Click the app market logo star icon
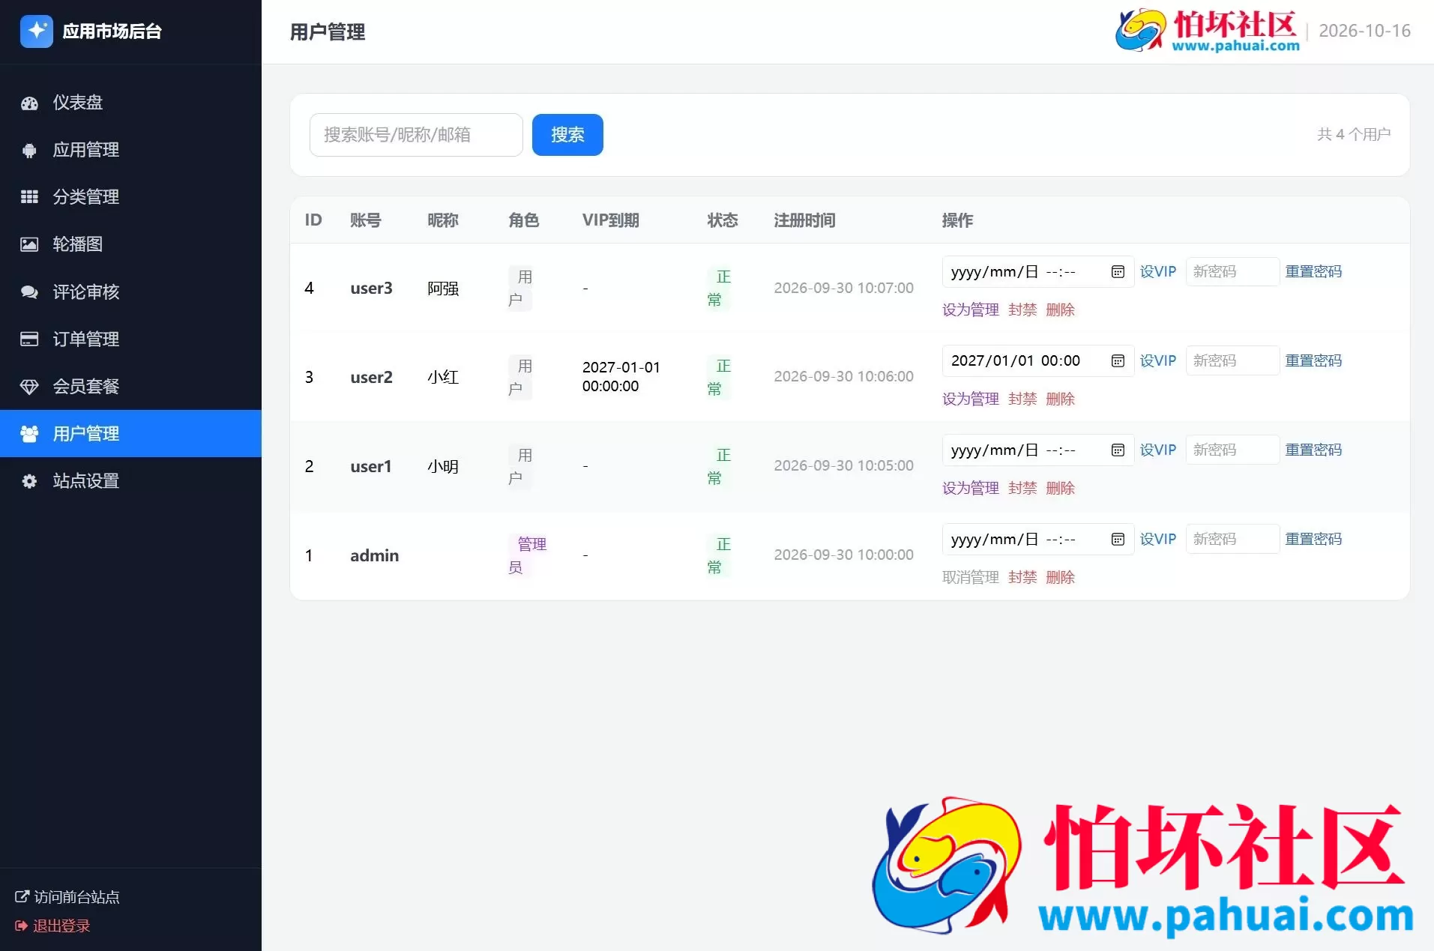Viewport: 1434px width, 951px height. tap(36, 31)
